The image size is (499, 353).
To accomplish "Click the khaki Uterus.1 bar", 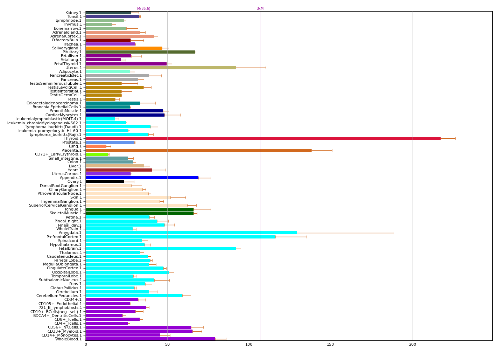I will coord(160,68).
